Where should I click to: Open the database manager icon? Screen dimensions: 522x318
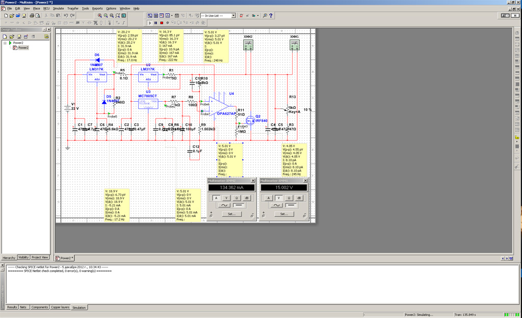pos(162,16)
